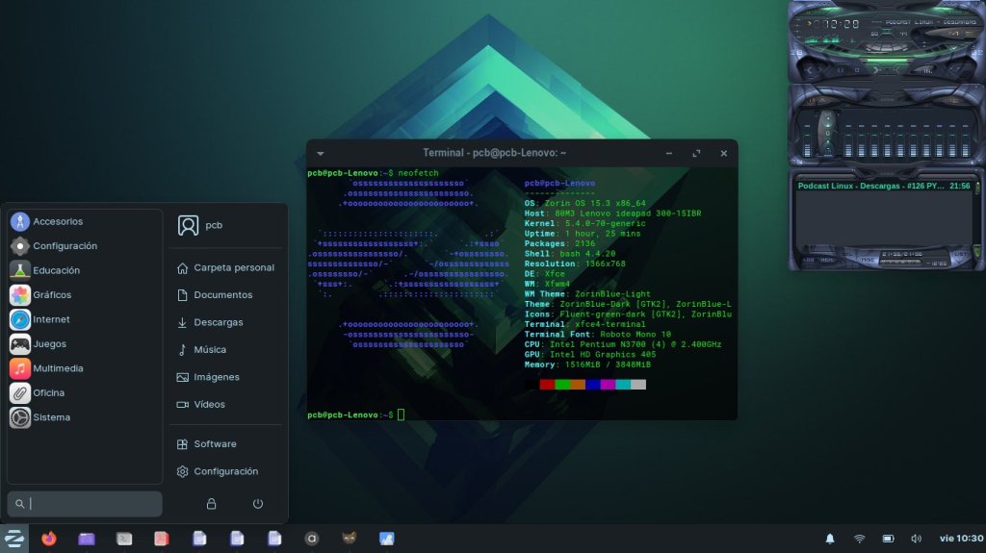Expand the Juegos category
Screen dimensions: 986x553
pos(50,343)
